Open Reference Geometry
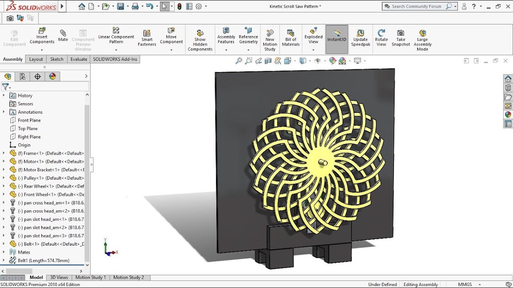The image size is (513, 288). (x=248, y=36)
